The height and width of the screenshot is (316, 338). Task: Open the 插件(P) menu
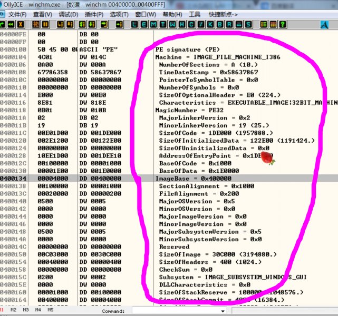[94, 14]
